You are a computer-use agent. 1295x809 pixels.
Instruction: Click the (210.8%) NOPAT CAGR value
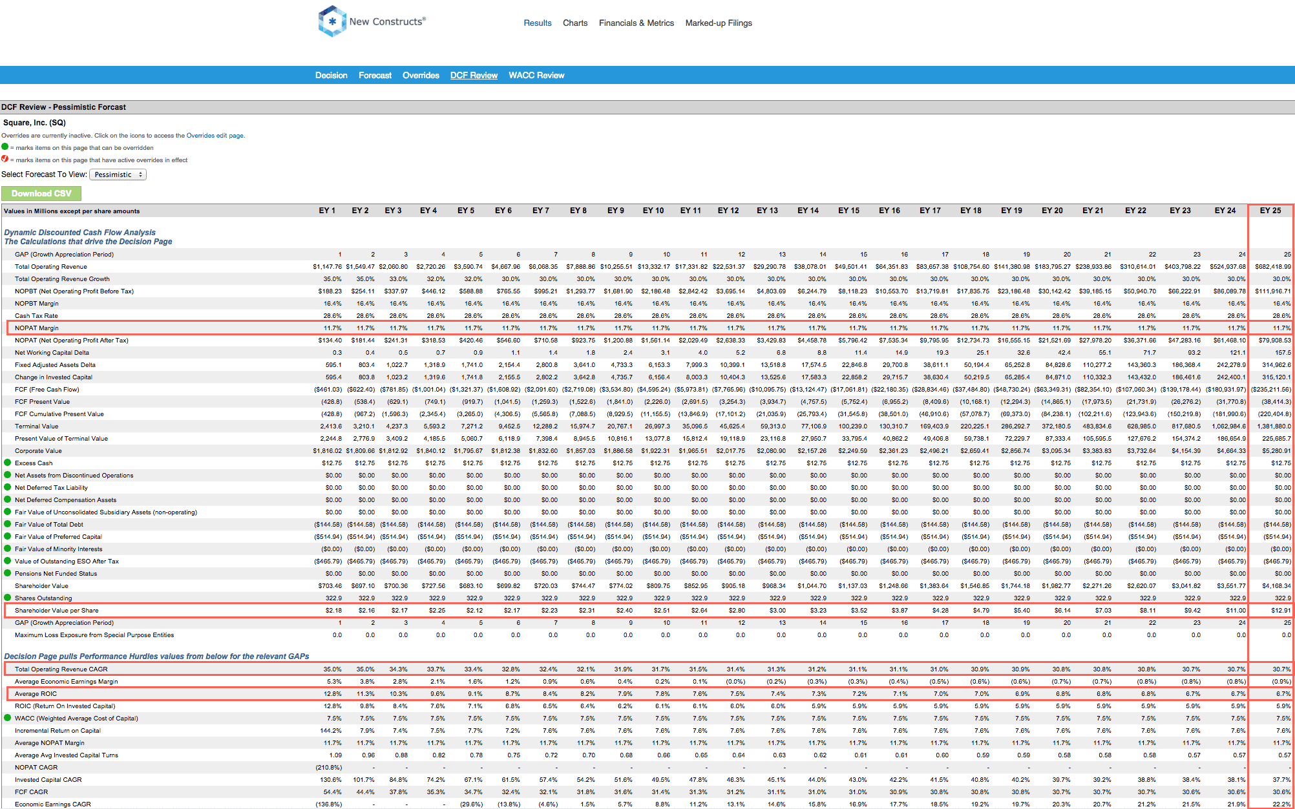click(329, 768)
